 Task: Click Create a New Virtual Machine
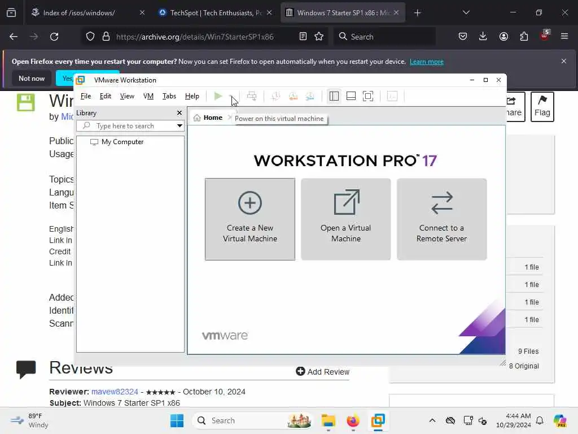click(250, 219)
